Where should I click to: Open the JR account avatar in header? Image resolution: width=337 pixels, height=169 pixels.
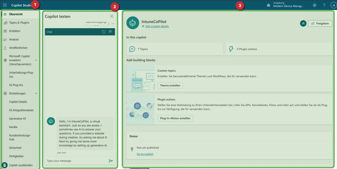click(334, 5)
